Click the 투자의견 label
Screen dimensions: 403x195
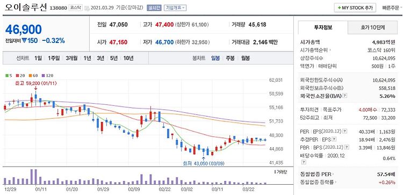(309, 110)
